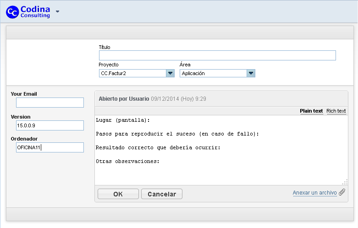
Task: Click the Otras observaciones line in editor
Action: coord(127,162)
